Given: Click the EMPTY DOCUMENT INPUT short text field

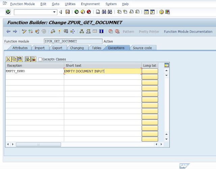Looking at the screenshot, I should pos(103,71).
